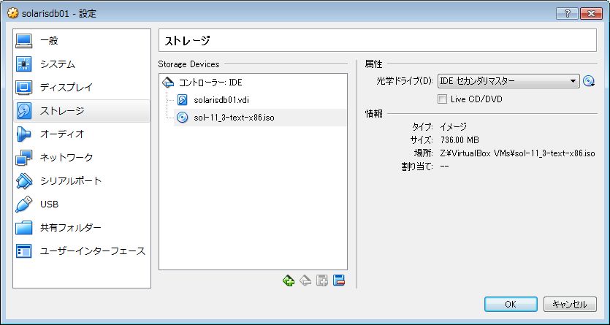This screenshot has width=610, height=325.
Task: Click the General (一般) monitor icon
Action: click(x=23, y=41)
